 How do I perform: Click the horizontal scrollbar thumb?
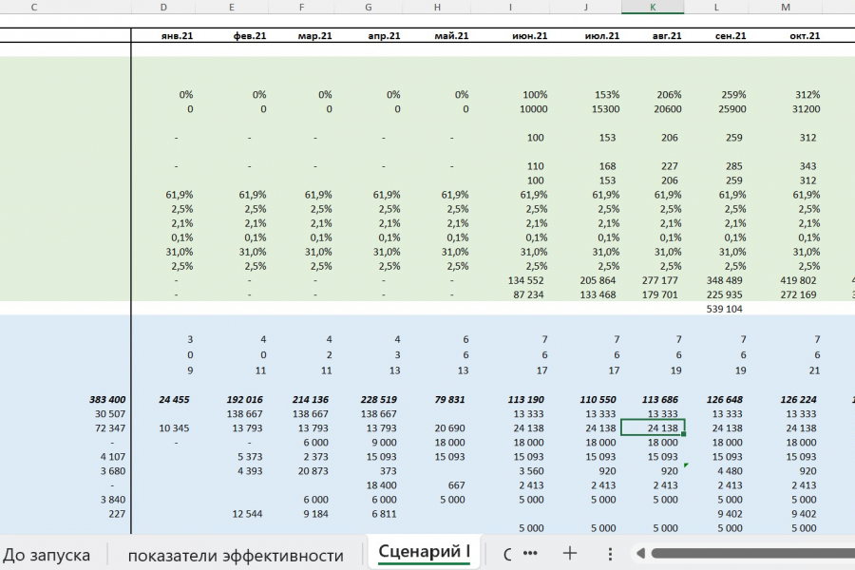click(x=752, y=554)
